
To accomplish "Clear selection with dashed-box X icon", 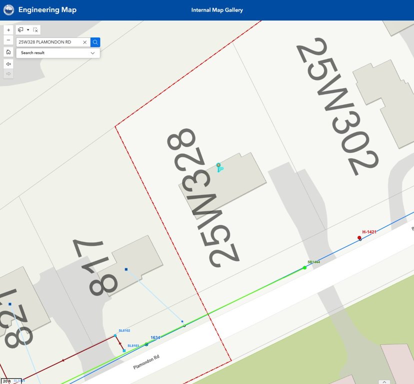I will 35,30.
